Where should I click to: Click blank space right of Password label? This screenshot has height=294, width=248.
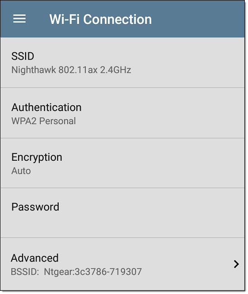pyautogui.click(x=150, y=207)
